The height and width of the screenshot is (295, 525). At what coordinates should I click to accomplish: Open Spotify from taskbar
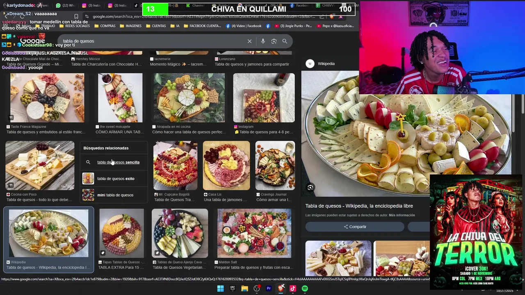point(305,288)
